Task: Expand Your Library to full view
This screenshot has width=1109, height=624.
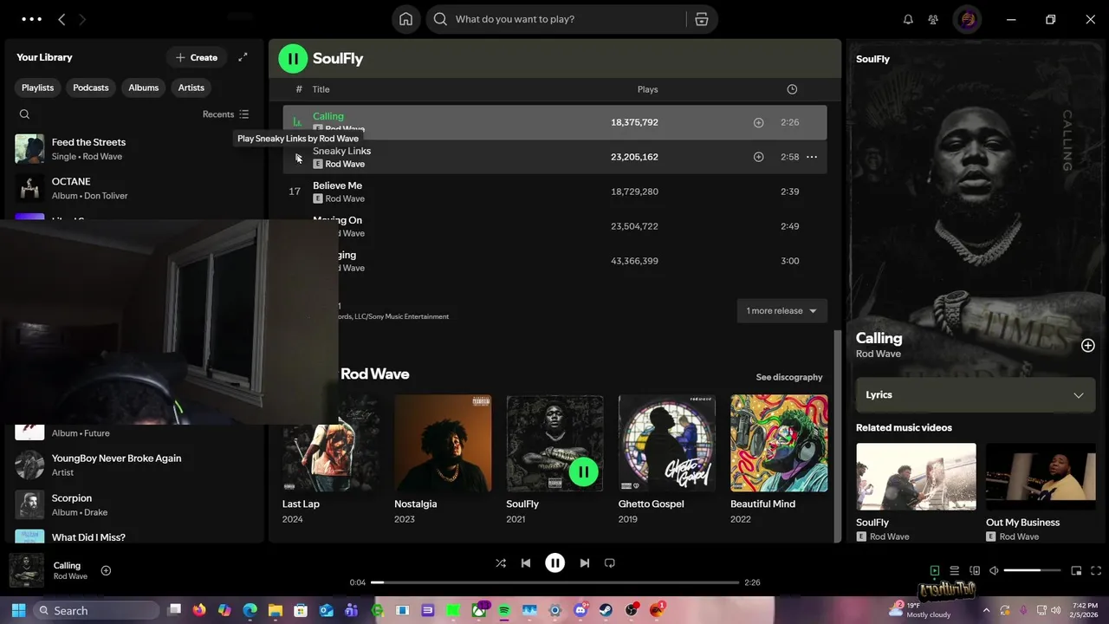Action: point(243,57)
